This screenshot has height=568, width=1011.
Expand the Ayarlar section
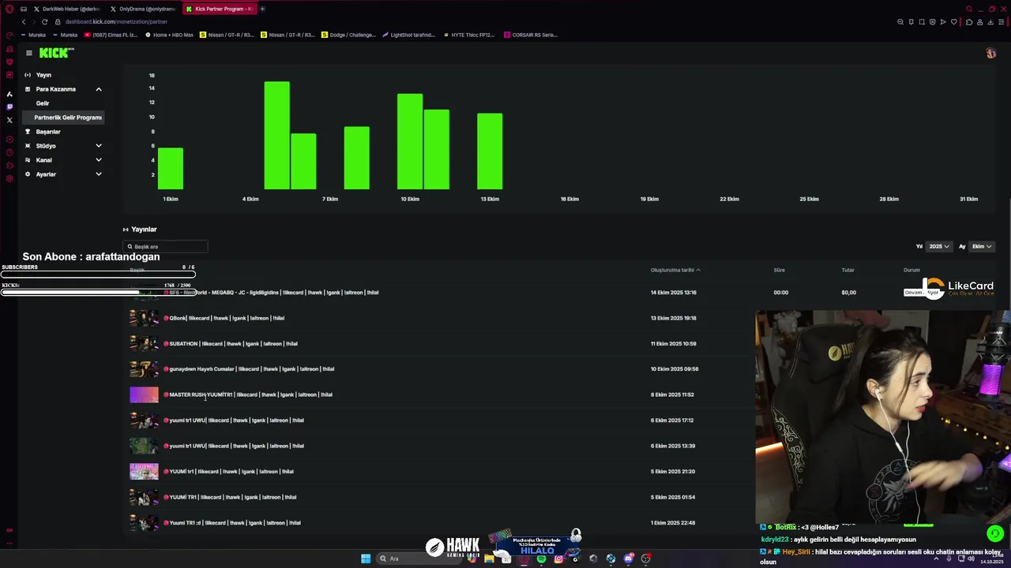[99, 174]
